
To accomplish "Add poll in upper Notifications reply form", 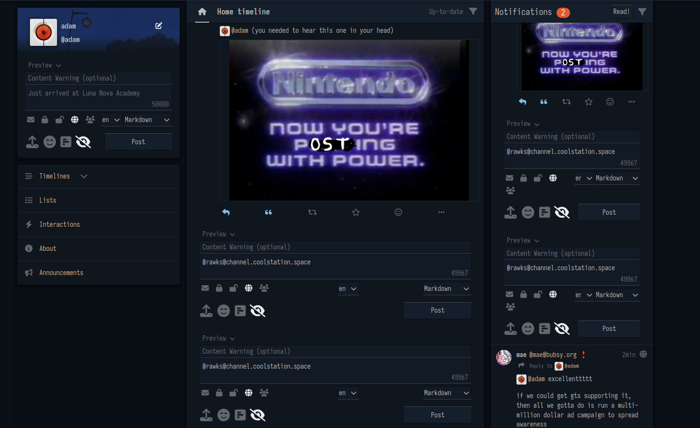I will point(544,212).
